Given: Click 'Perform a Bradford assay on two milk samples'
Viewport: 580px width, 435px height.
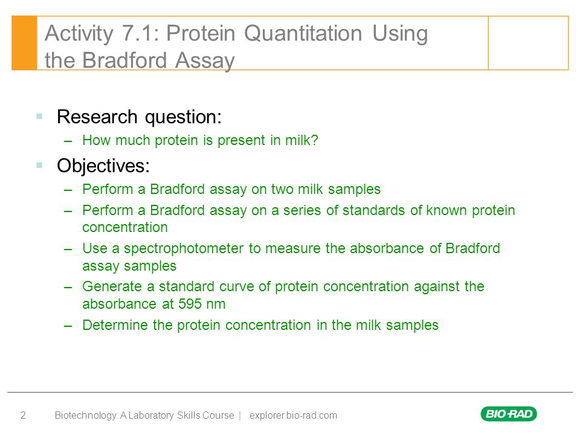Looking at the screenshot, I should pyautogui.click(x=231, y=189).
